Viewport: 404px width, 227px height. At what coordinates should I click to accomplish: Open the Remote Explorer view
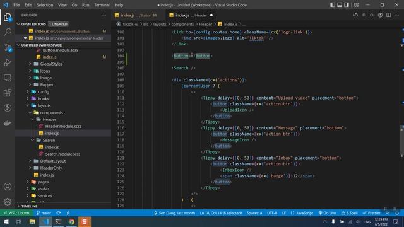click(x=8, y=78)
